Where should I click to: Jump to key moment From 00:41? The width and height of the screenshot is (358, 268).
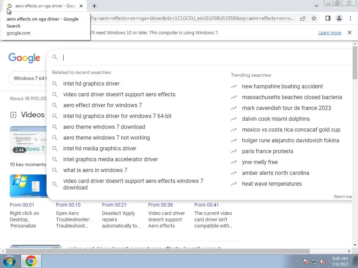tap(206, 205)
